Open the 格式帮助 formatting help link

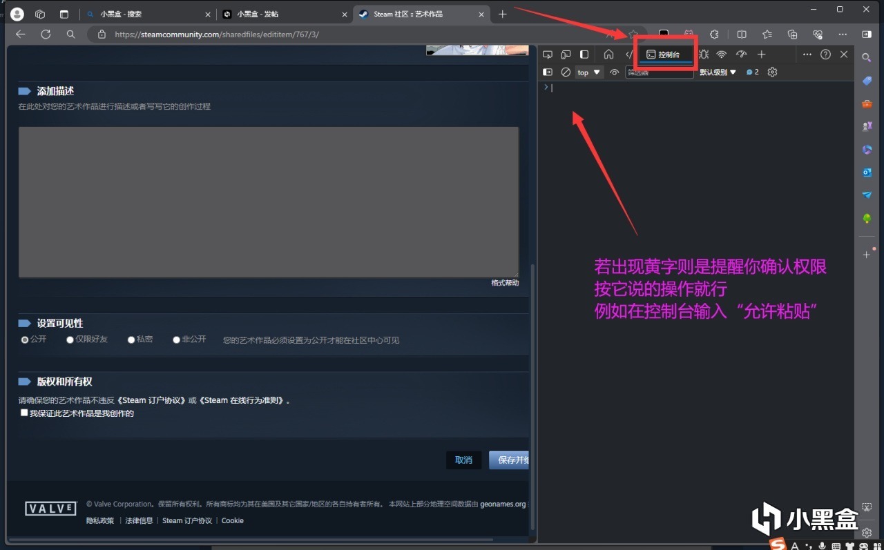click(x=505, y=283)
